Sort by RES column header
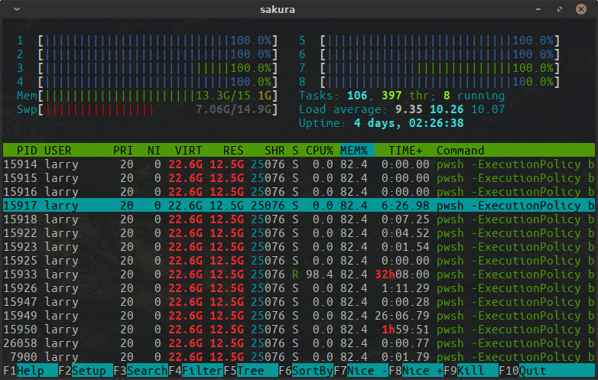This screenshot has height=380, width=598. point(233,150)
